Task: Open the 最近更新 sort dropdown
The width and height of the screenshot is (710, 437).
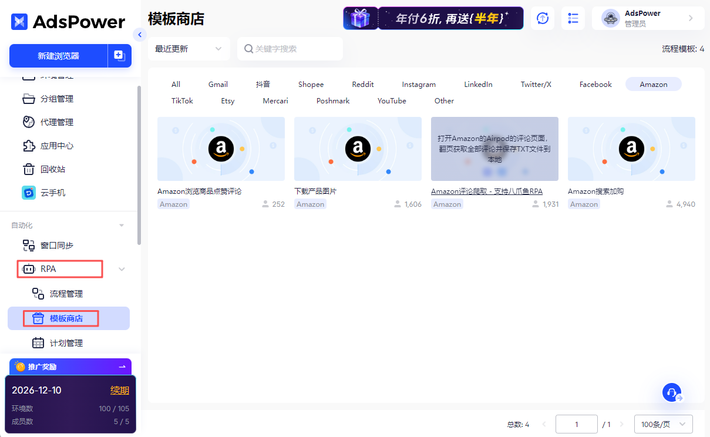Action: (x=188, y=49)
